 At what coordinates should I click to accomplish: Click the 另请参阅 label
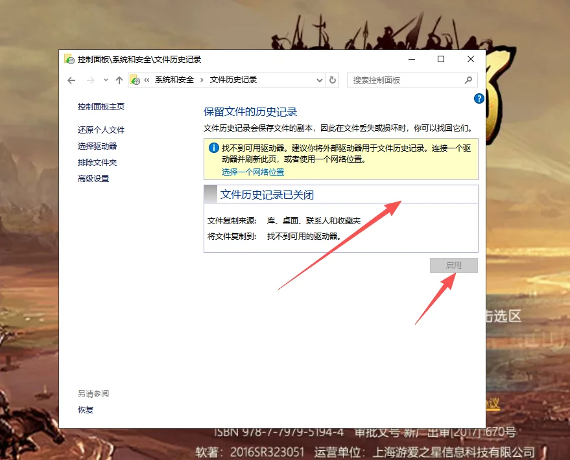tap(93, 393)
